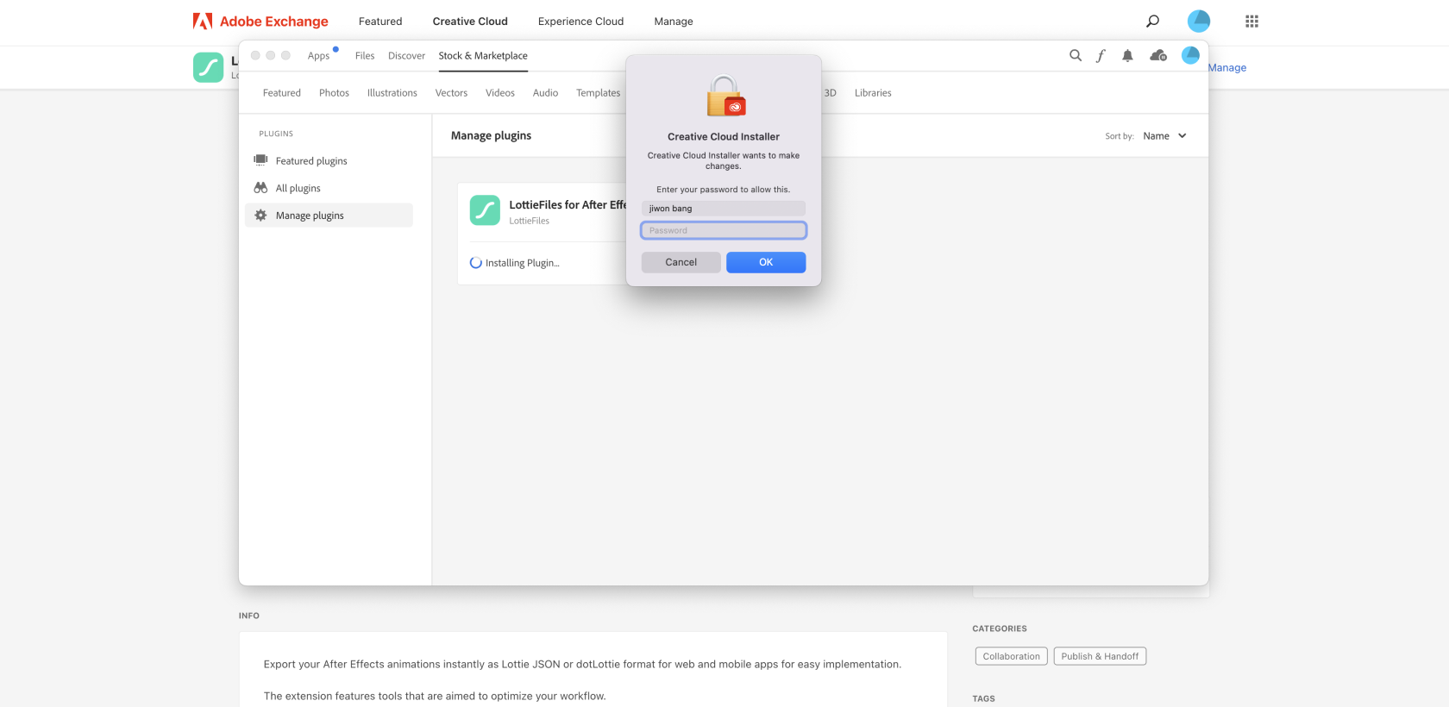Click the Manage plugins heading
This screenshot has height=707, width=1449.
point(491,135)
